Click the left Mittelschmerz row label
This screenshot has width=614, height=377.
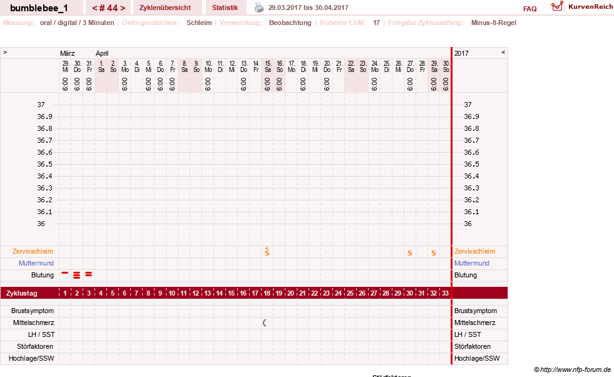[33, 323]
